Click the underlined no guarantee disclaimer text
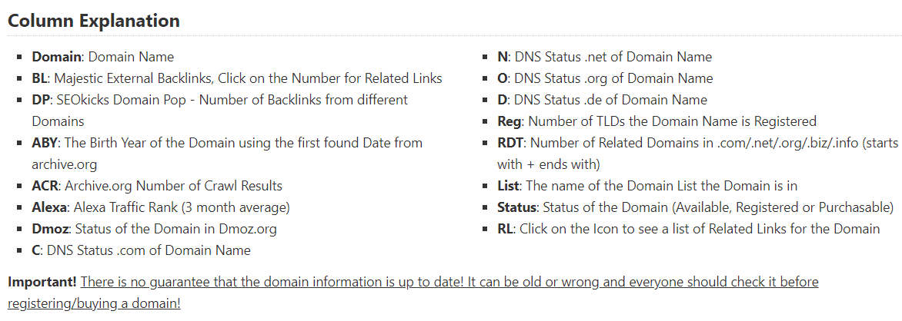Viewport: 902px width, 321px height. (449, 282)
